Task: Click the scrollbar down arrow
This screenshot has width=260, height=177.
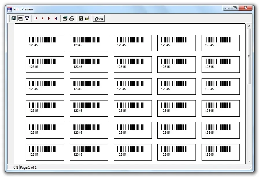Action: coord(249,161)
